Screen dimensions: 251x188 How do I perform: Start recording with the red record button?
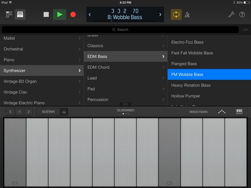pos(73,14)
